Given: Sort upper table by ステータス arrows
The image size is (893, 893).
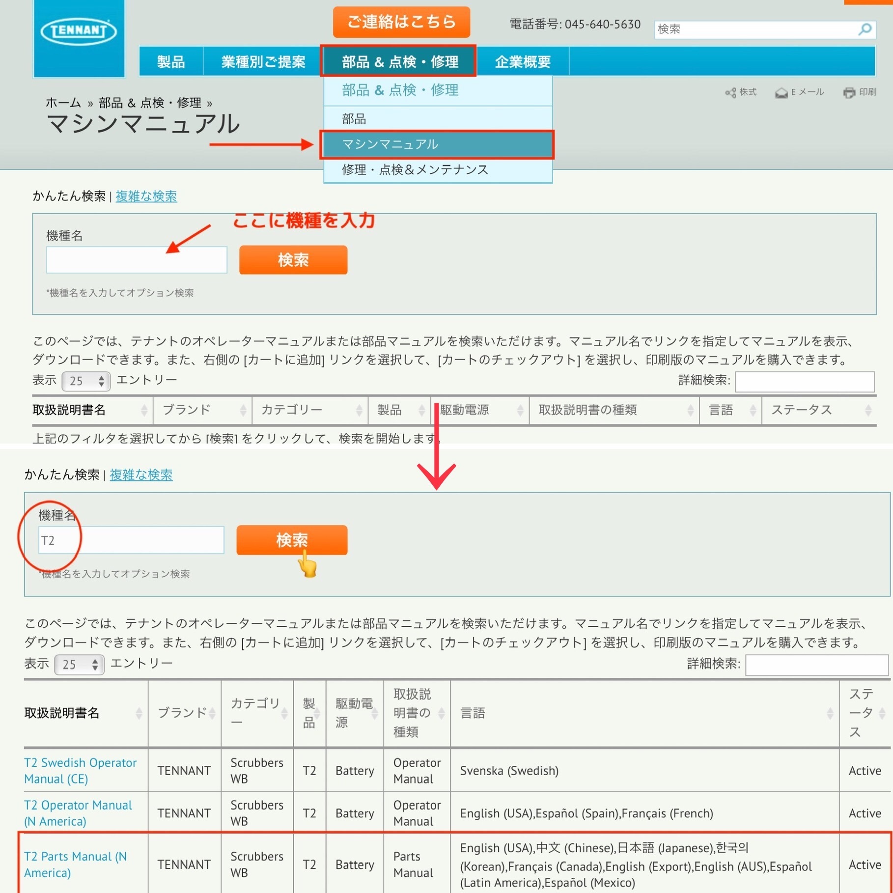Looking at the screenshot, I should (x=868, y=410).
